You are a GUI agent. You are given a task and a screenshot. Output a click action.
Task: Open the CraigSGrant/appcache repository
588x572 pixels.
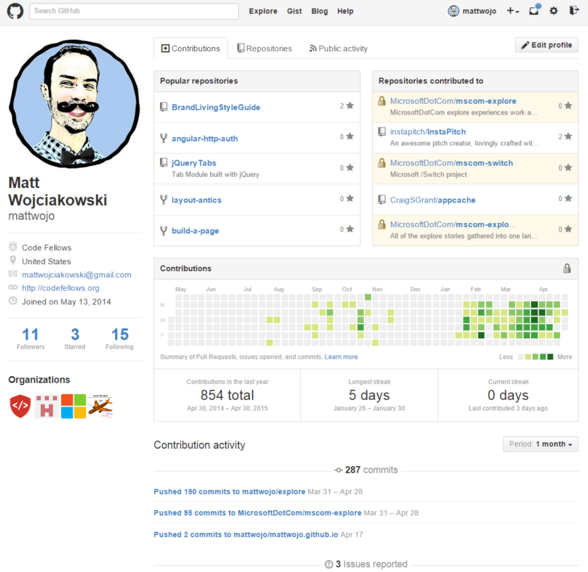tap(433, 200)
